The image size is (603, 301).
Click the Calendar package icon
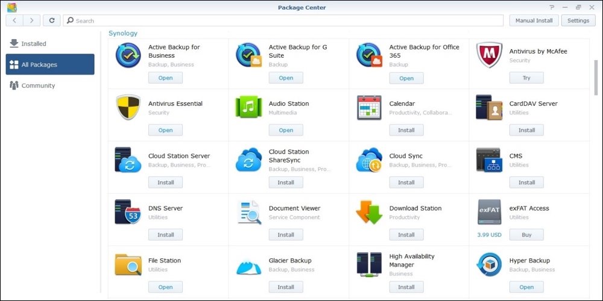pos(369,108)
